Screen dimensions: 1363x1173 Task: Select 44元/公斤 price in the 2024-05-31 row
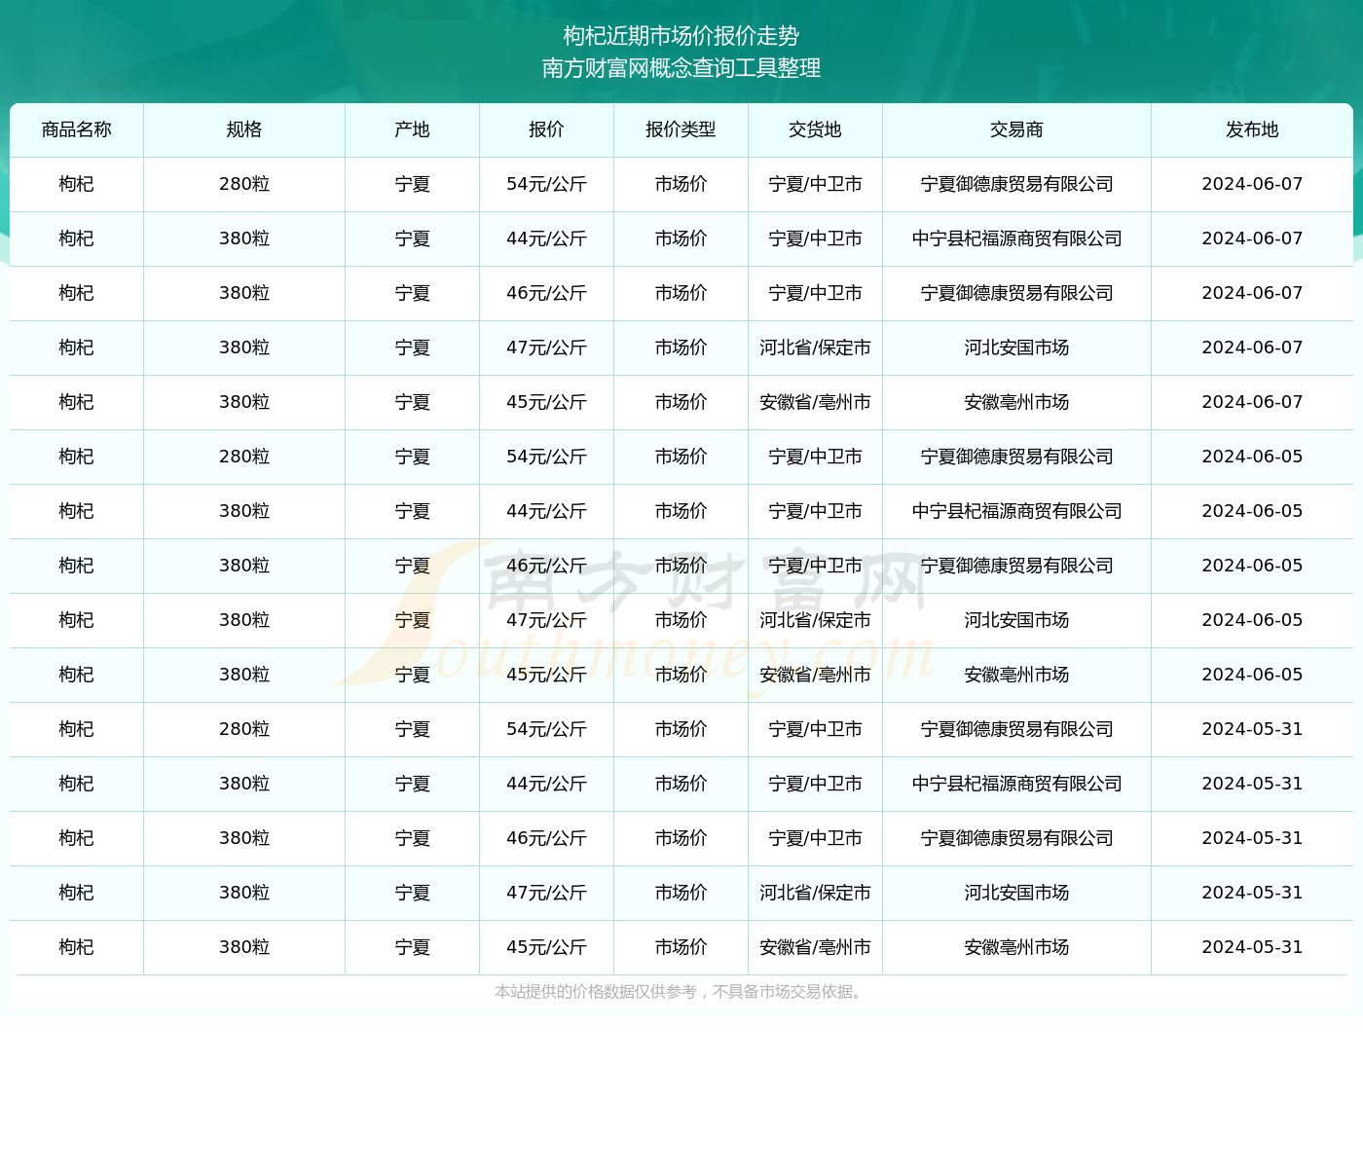546,784
